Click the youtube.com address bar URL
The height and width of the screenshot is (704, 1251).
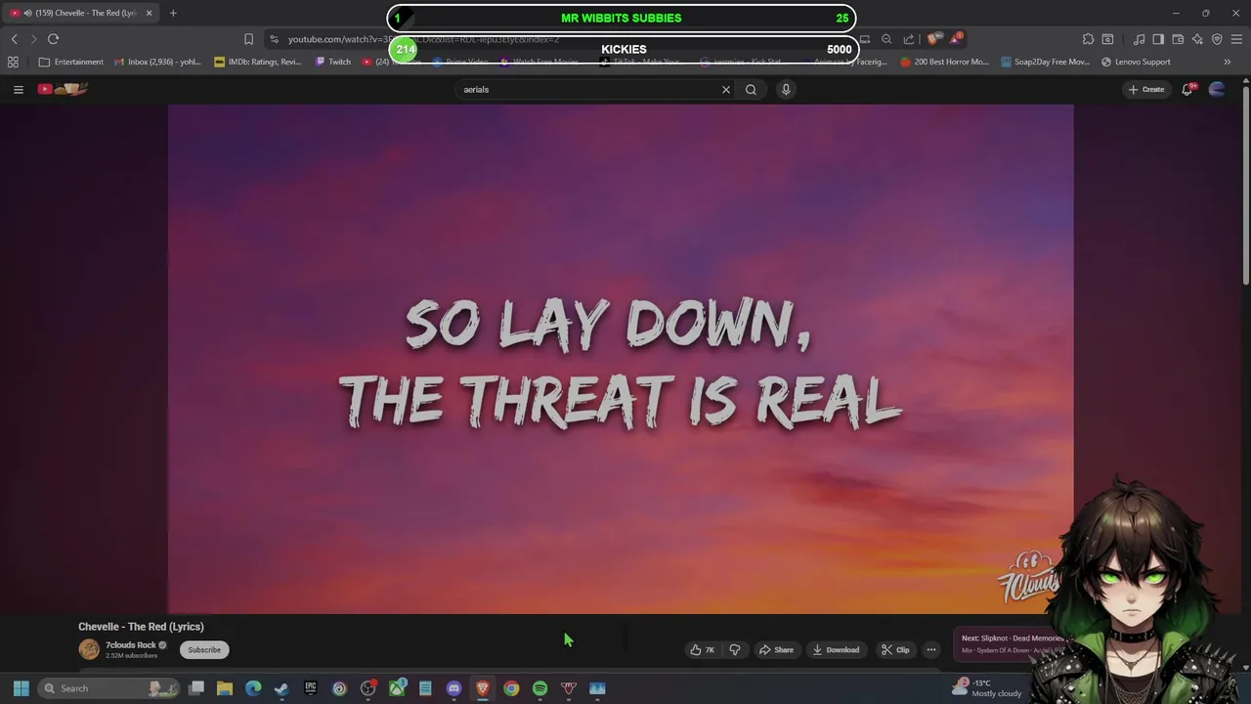pyautogui.click(x=423, y=39)
